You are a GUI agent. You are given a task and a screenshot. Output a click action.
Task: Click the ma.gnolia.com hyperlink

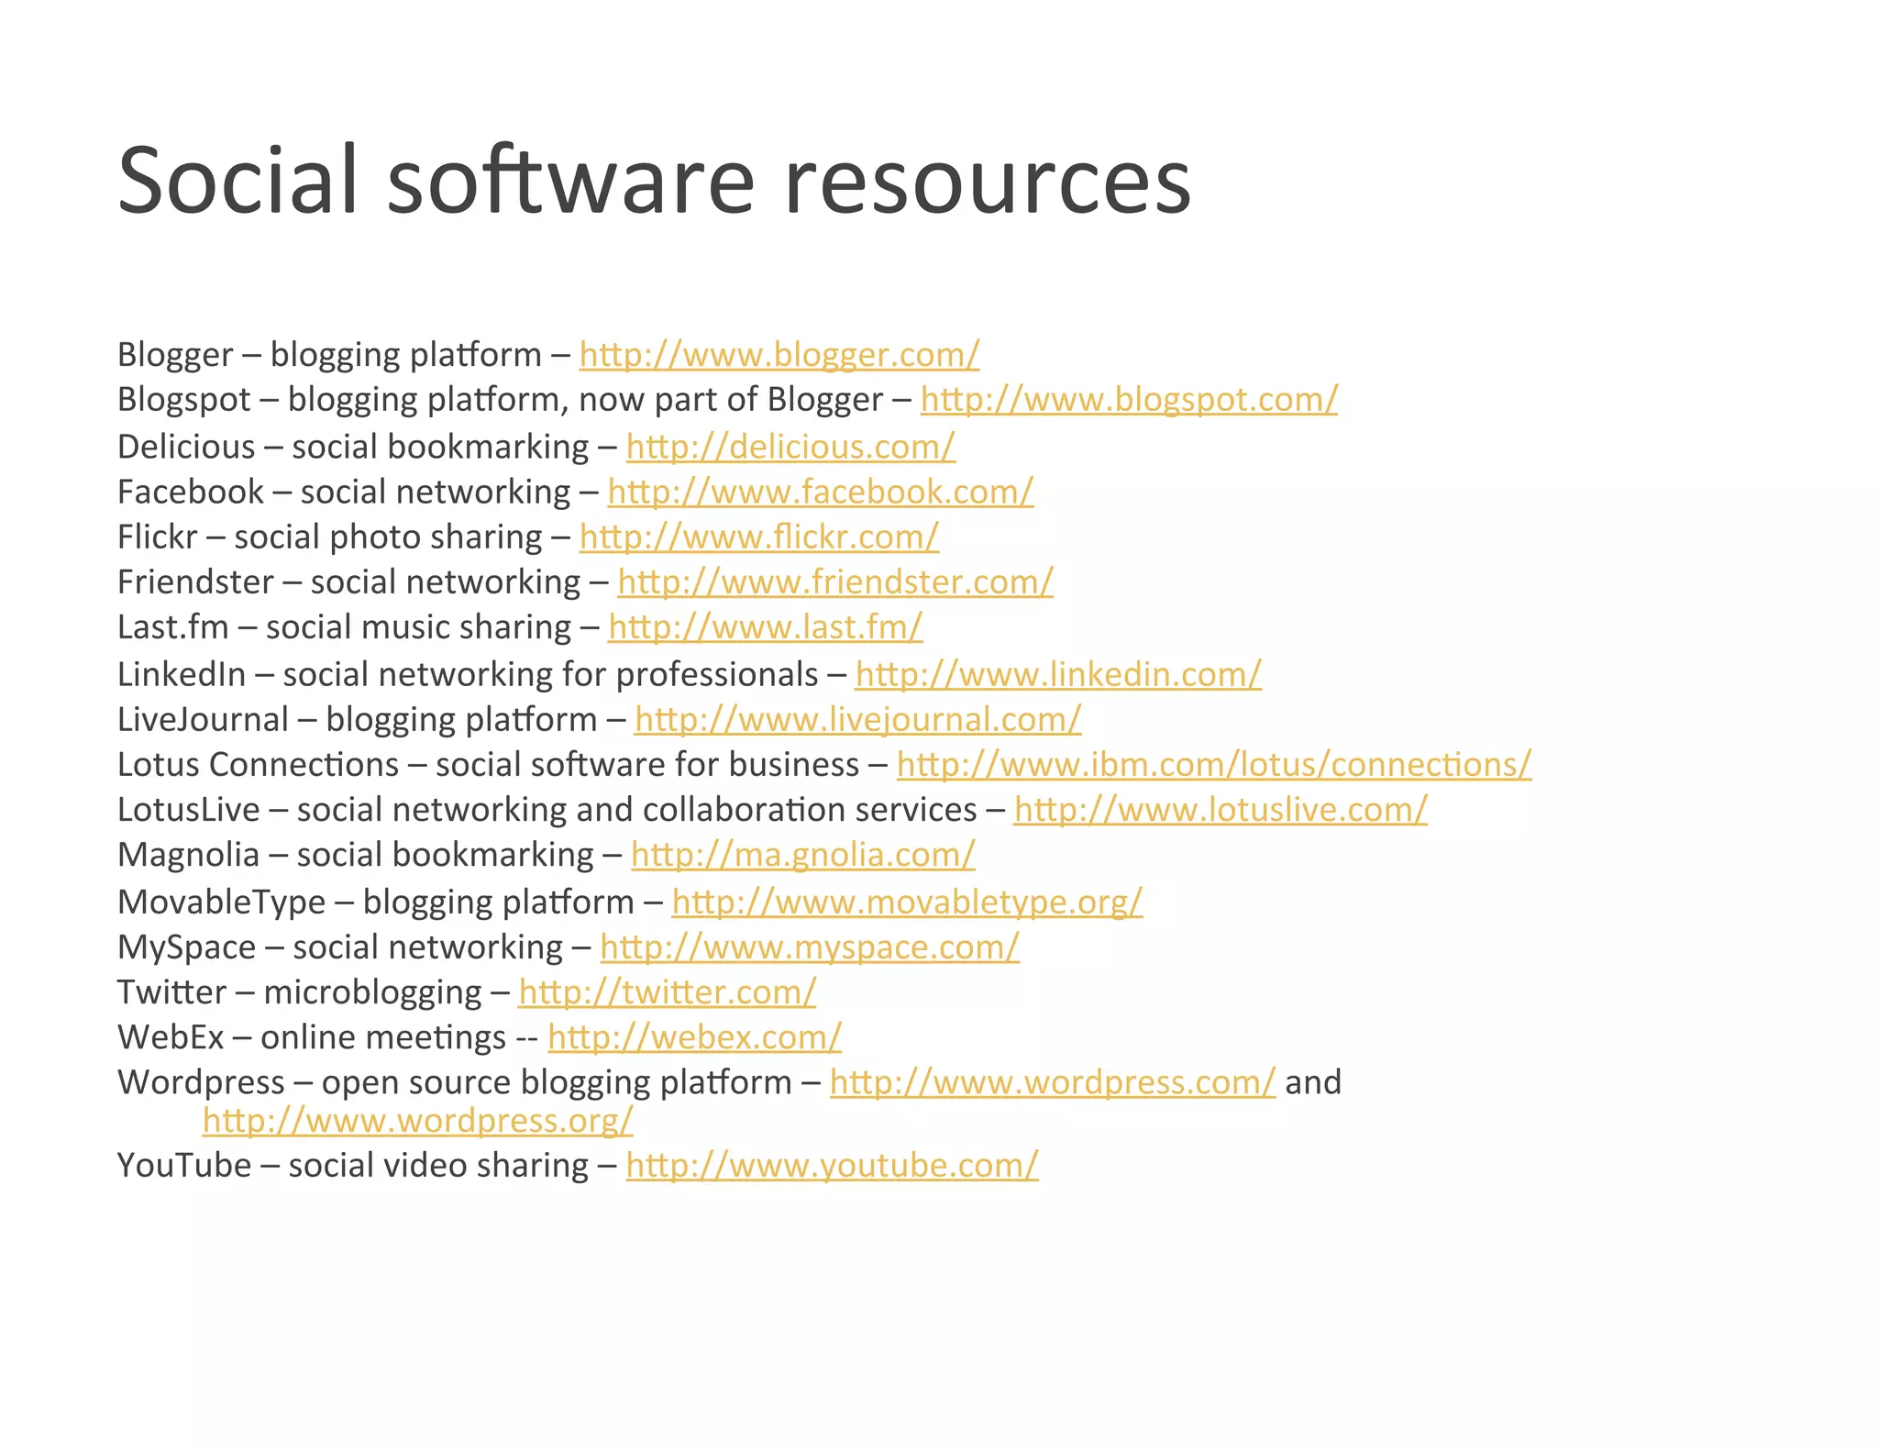click(x=803, y=855)
